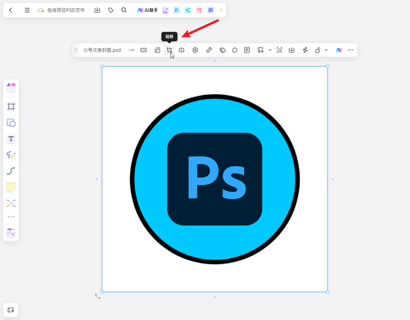Click the cloud sync status icon
Screen dimensions: 410x320
point(40,10)
